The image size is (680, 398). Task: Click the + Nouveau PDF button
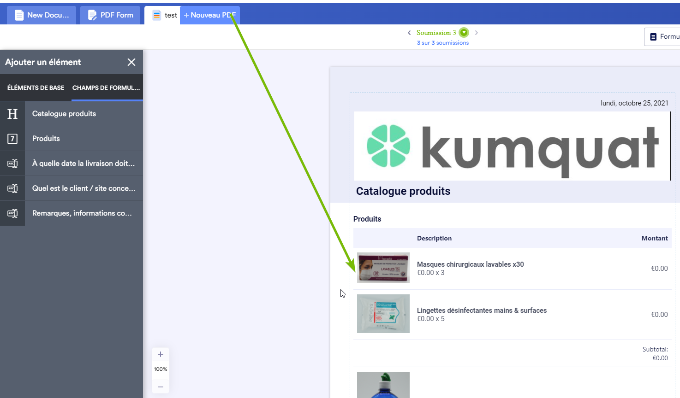pyautogui.click(x=209, y=15)
